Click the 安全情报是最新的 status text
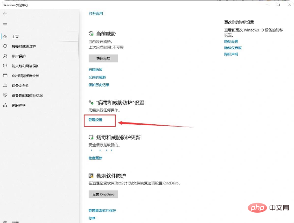Screen dimensions: 294x223 coord(104,145)
